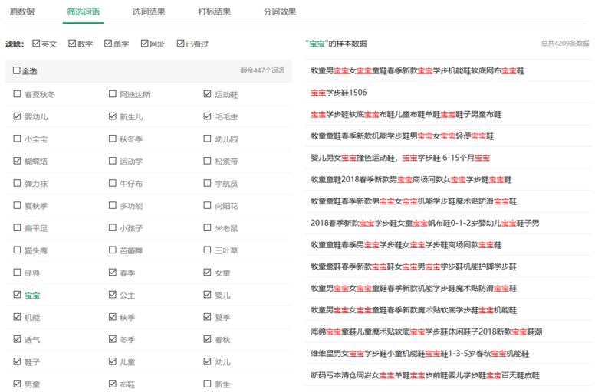595x392 pixels.
Task: Check the 经典 word checkbox
Action: coord(17,272)
